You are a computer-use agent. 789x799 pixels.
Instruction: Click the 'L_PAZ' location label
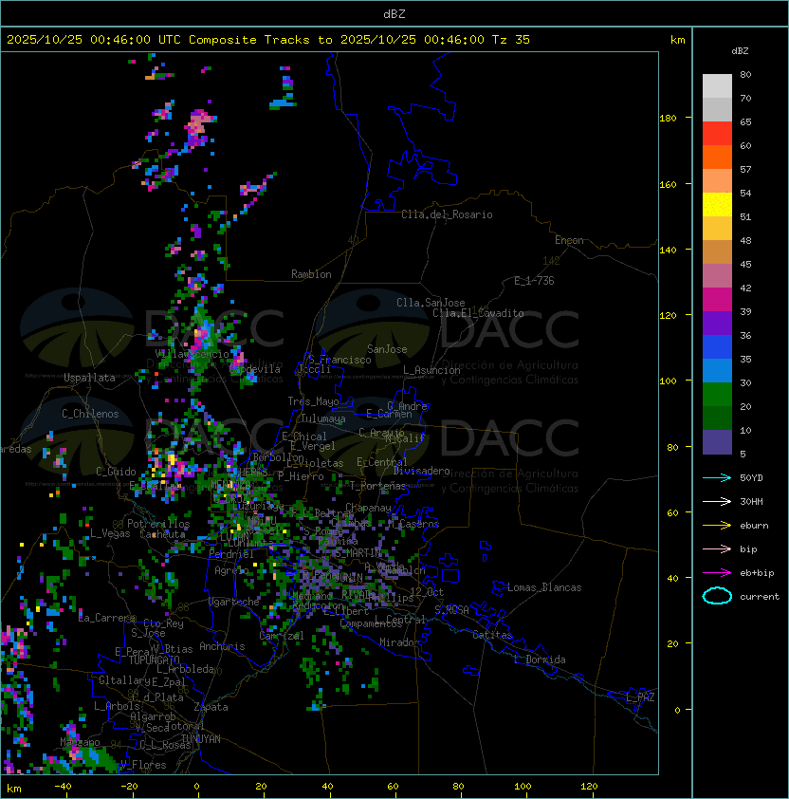[640, 697]
